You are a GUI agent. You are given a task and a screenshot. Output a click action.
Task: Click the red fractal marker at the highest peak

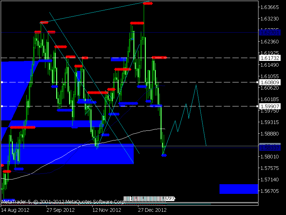[148, 4]
